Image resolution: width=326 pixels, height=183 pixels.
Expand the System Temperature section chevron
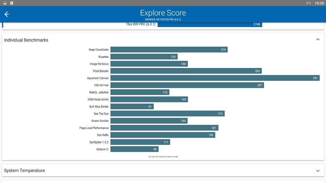(318, 171)
